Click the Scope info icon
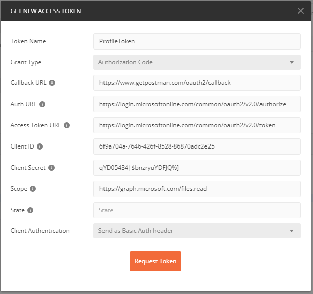Screen dimensions: 313x294 33,189
